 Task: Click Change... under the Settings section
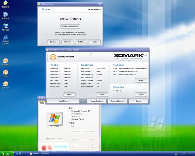[x=101, y=95]
